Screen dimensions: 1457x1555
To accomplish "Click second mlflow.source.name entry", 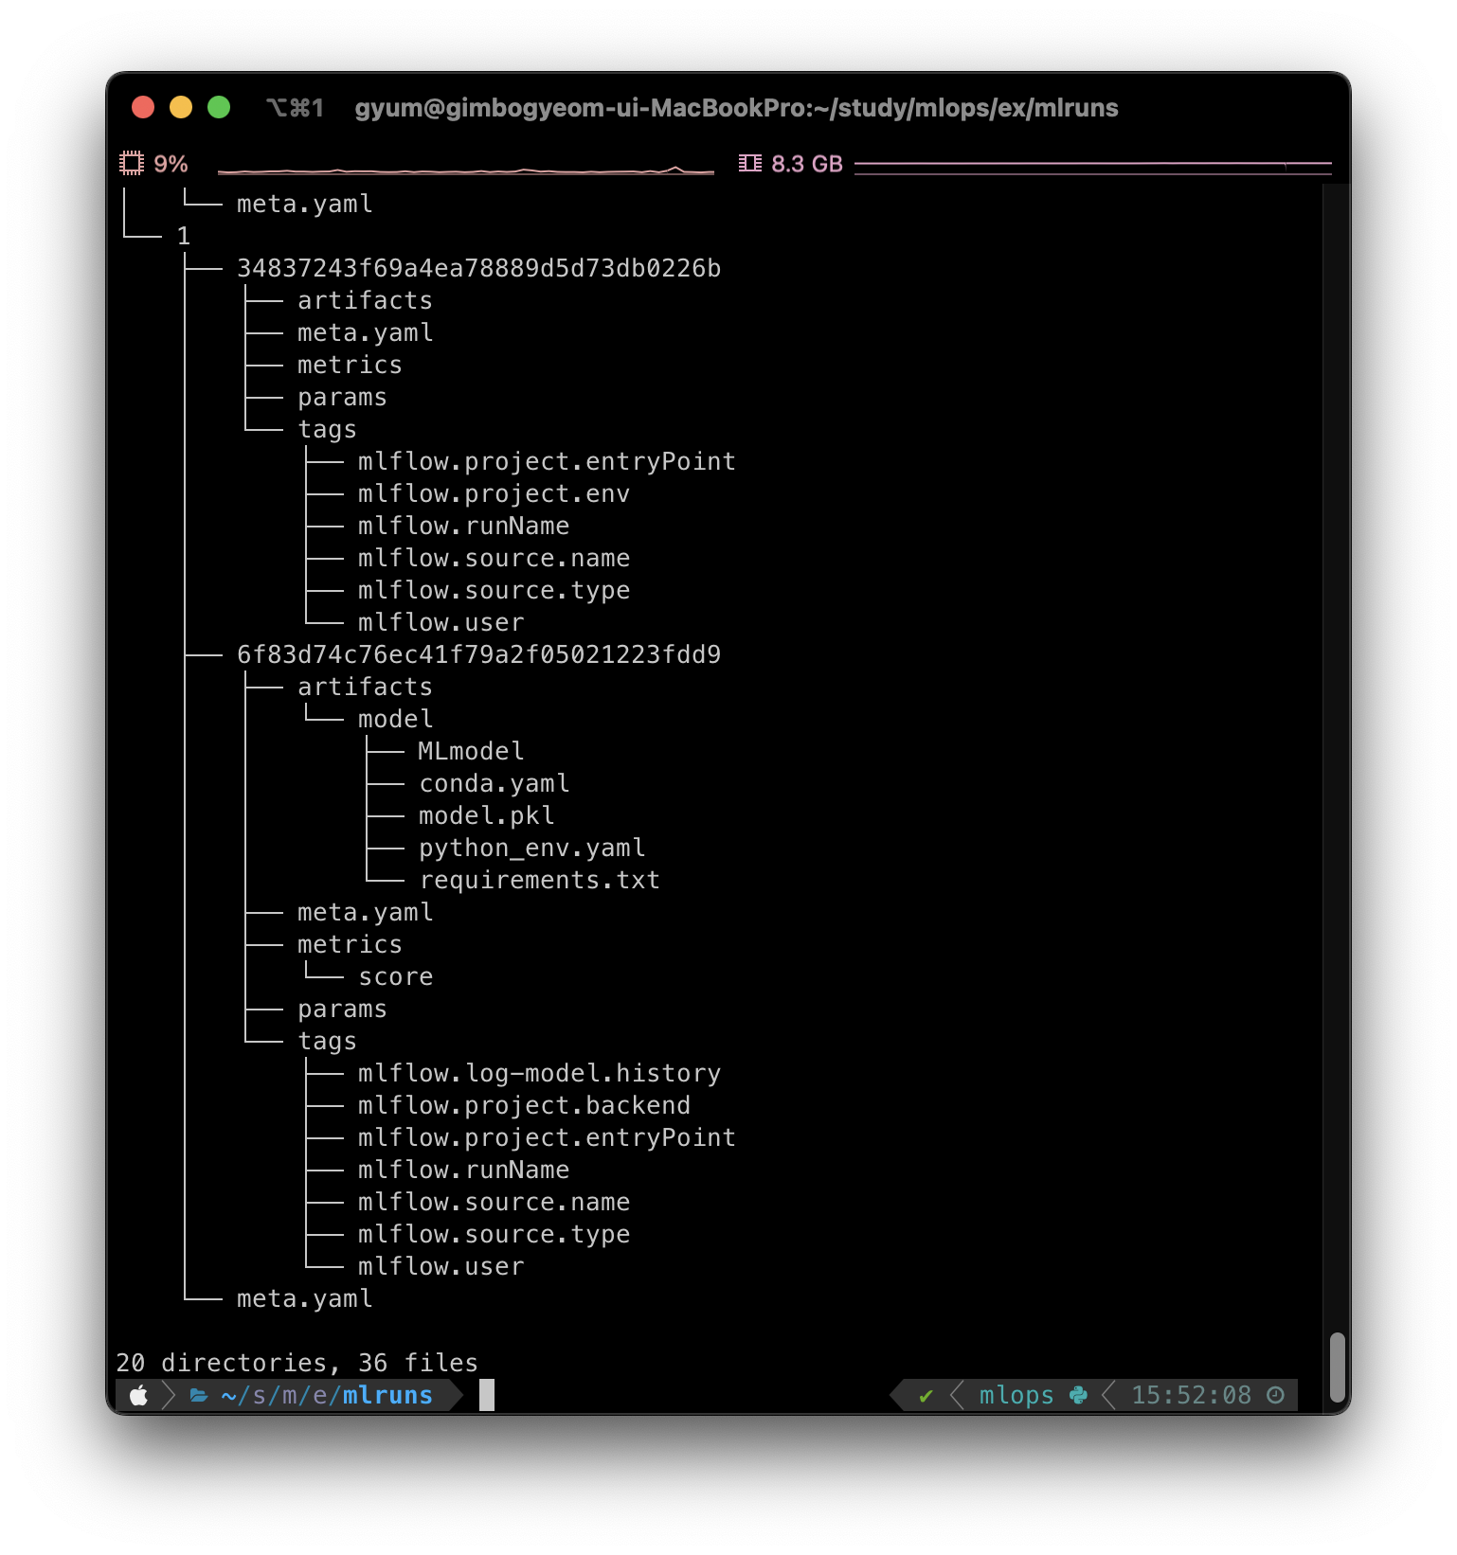I will pyautogui.click(x=495, y=1202).
